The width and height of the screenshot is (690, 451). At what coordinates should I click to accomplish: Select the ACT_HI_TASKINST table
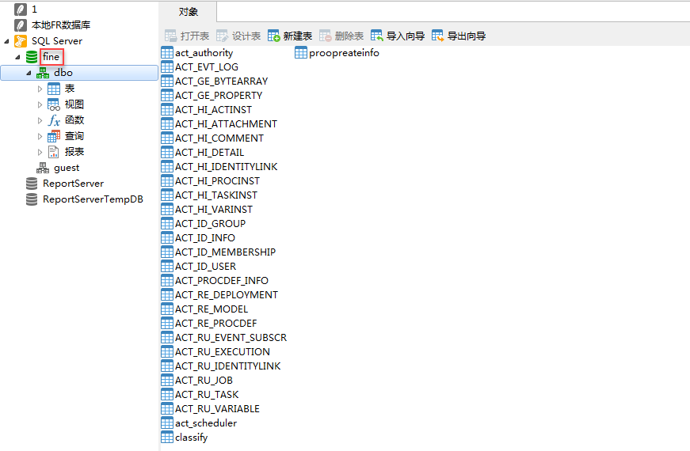(x=216, y=195)
